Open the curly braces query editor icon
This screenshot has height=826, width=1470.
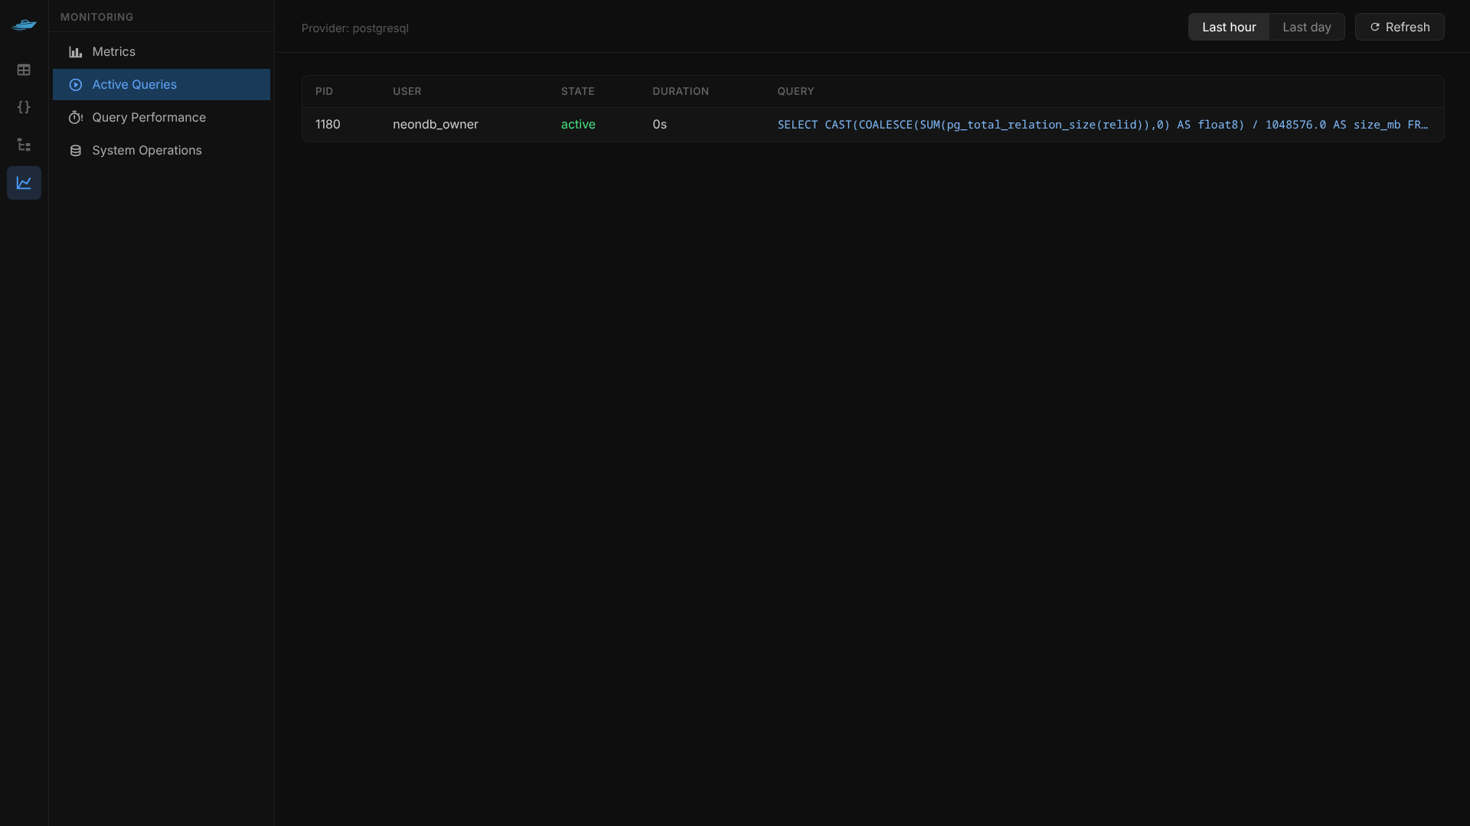[24, 107]
